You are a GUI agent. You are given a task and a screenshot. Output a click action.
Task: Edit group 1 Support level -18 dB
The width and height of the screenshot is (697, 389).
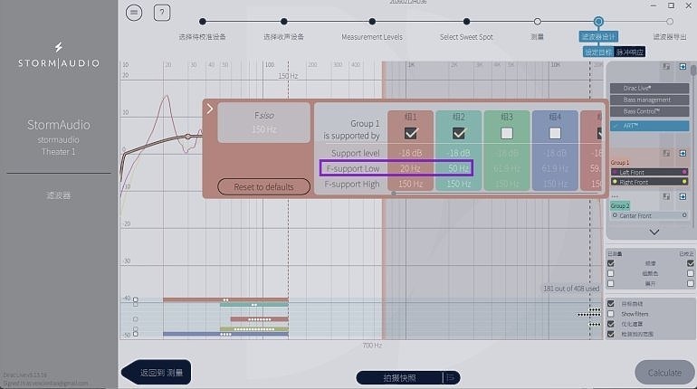[x=410, y=153]
